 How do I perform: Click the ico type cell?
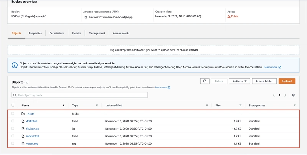74,129
